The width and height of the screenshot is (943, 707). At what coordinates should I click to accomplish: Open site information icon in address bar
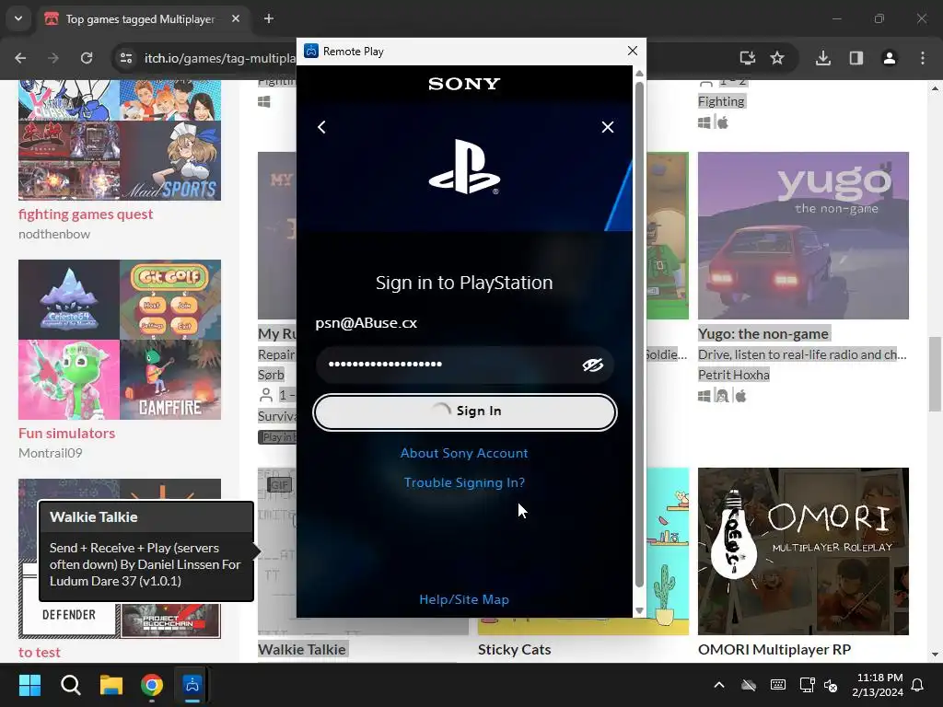point(126,58)
